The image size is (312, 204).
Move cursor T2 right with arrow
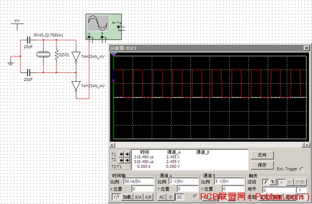point(127,160)
